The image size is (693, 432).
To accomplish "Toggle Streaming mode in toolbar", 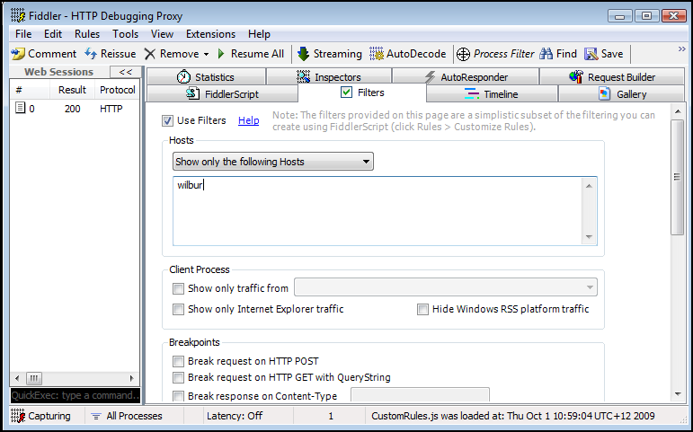I will [329, 54].
